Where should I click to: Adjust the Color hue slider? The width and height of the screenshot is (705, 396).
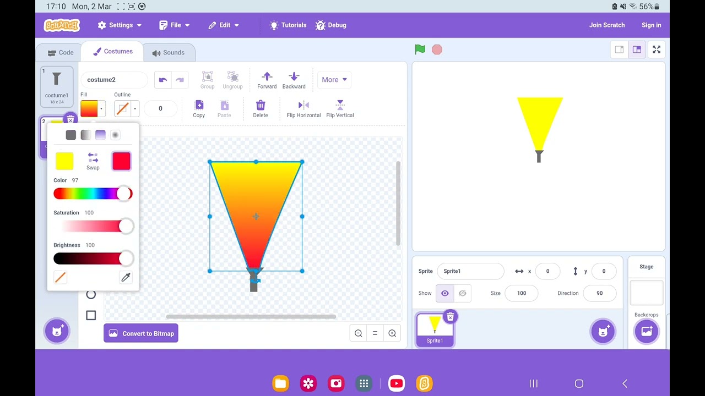click(93, 194)
